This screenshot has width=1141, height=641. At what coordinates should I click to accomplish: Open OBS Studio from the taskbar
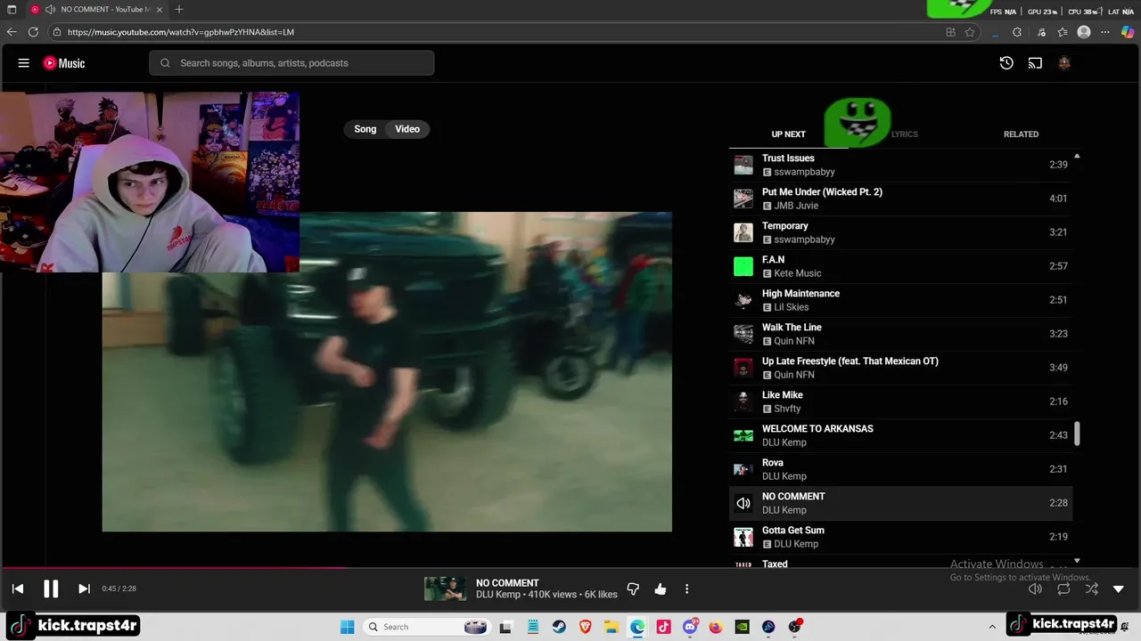[794, 627]
